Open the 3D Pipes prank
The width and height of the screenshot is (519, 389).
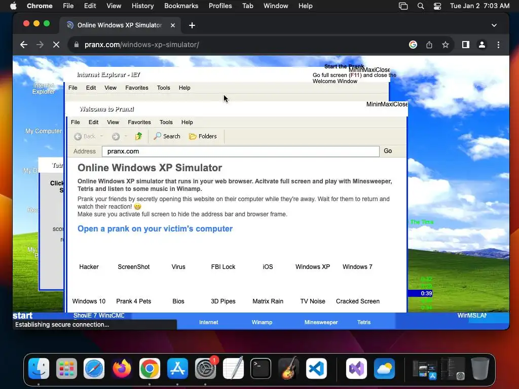pos(223,301)
